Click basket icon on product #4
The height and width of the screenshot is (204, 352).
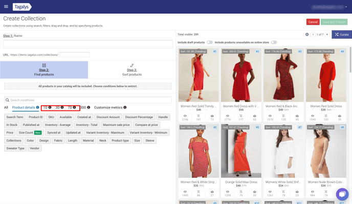pyautogui.click(x=339, y=116)
